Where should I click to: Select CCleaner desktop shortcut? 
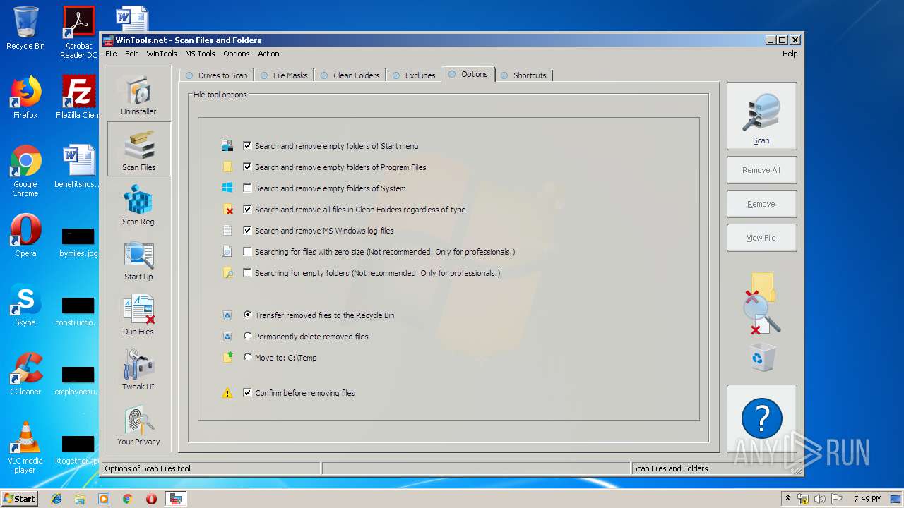coord(25,374)
